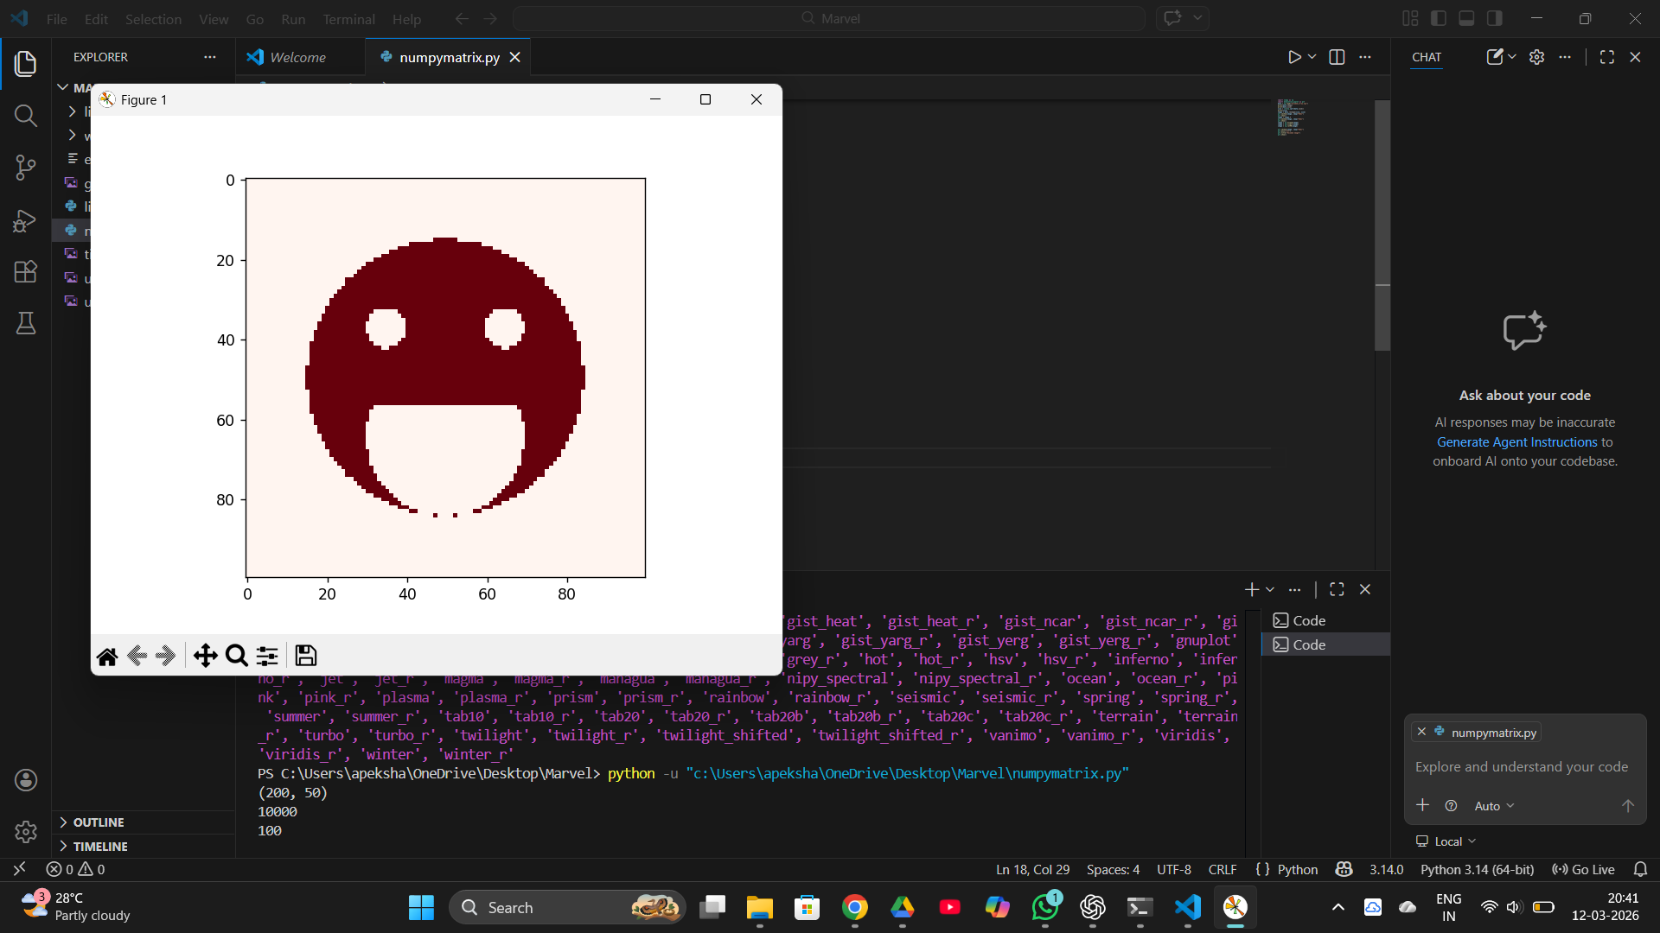Toggle the primary side bar

click(1439, 17)
